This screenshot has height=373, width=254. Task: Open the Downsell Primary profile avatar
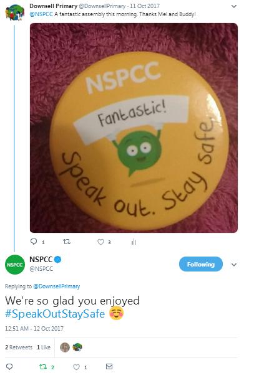[x=15, y=12]
